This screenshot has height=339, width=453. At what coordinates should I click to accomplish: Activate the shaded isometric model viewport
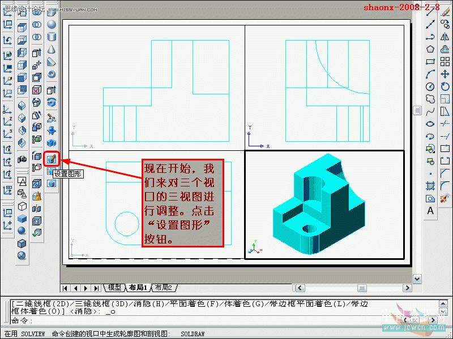click(324, 205)
